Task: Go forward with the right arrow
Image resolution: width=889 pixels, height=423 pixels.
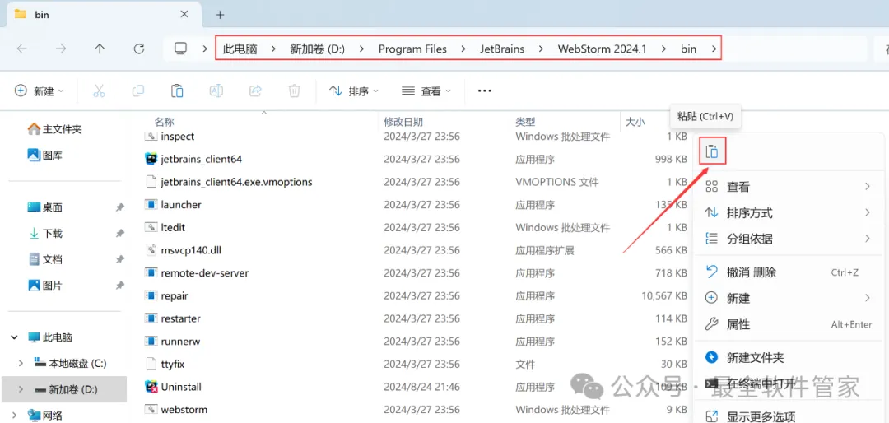Action: pos(61,49)
